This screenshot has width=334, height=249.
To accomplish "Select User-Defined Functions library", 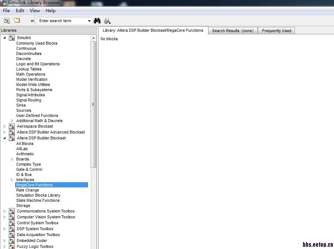I will point(37,115).
